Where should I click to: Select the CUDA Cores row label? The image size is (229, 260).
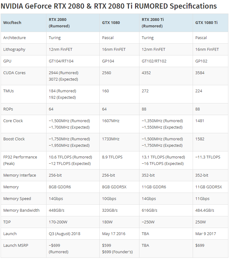(x=14, y=73)
